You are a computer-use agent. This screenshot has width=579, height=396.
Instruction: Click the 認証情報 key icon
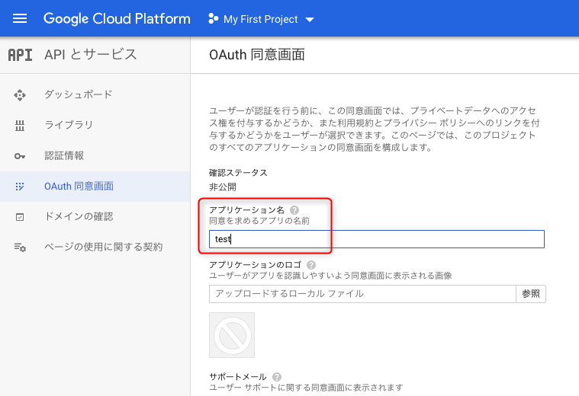coord(21,155)
